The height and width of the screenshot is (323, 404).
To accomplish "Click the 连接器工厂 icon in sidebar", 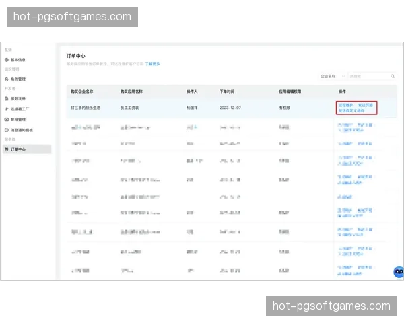I will click(7, 108).
